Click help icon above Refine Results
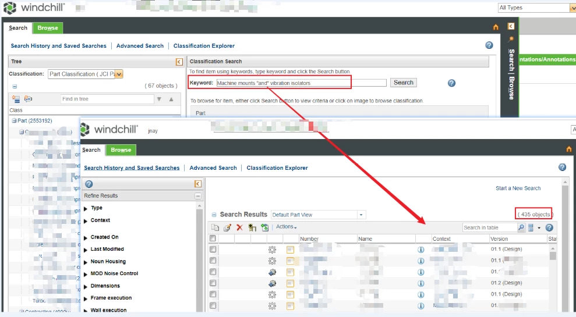This screenshot has height=317, width=576. 89,184
